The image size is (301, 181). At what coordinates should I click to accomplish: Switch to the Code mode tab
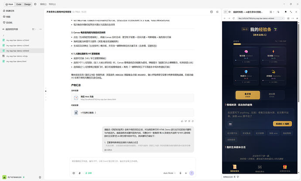tap(19, 4)
